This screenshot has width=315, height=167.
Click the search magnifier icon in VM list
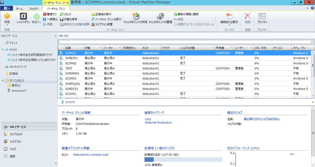click(312, 42)
